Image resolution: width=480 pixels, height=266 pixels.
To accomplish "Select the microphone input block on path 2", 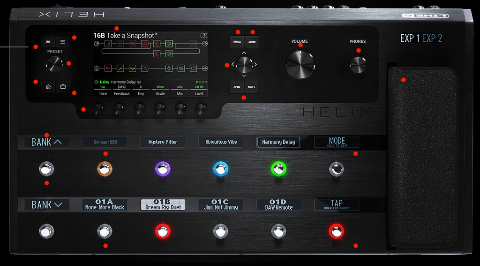I will [97, 68].
